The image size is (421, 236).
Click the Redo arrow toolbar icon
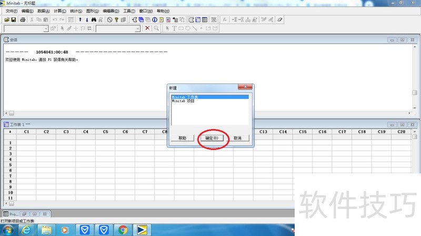pos(62,19)
